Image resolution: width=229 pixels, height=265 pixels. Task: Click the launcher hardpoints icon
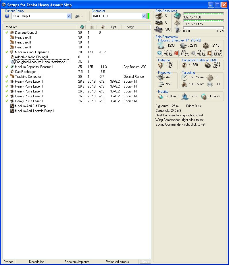(x=159, y=22)
